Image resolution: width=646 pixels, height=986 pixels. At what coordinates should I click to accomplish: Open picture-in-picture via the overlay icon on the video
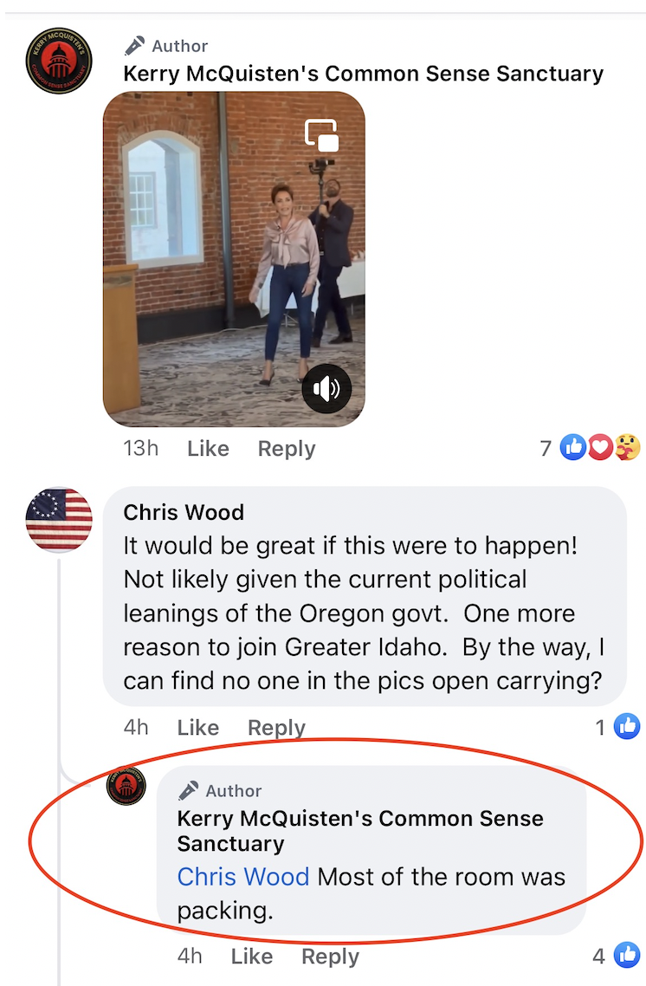322,135
